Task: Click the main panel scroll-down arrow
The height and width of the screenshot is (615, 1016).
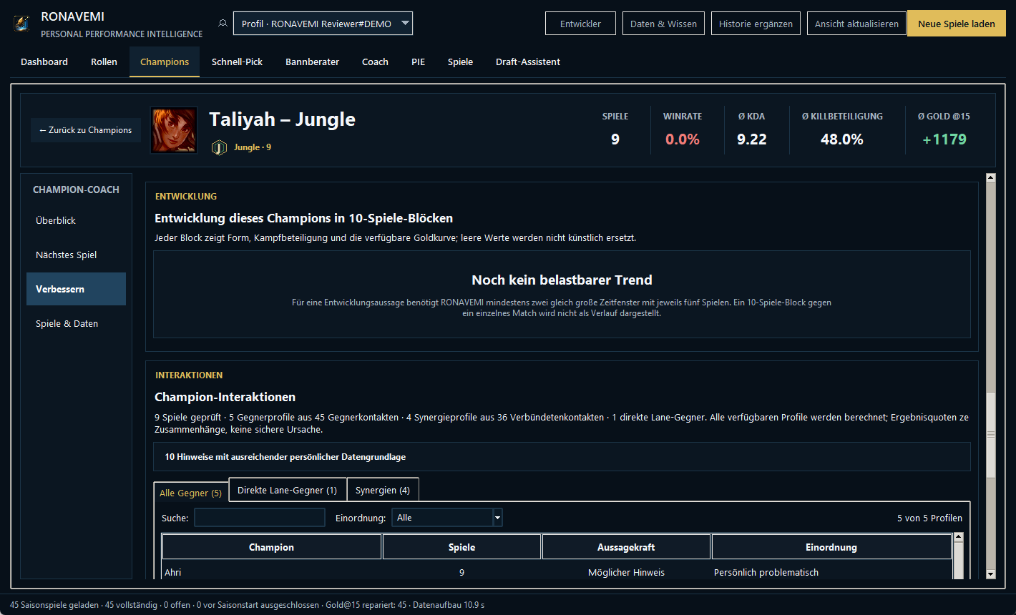Action: (x=990, y=574)
